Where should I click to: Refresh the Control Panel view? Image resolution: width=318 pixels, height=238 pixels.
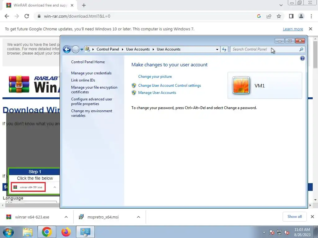(224, 49)
